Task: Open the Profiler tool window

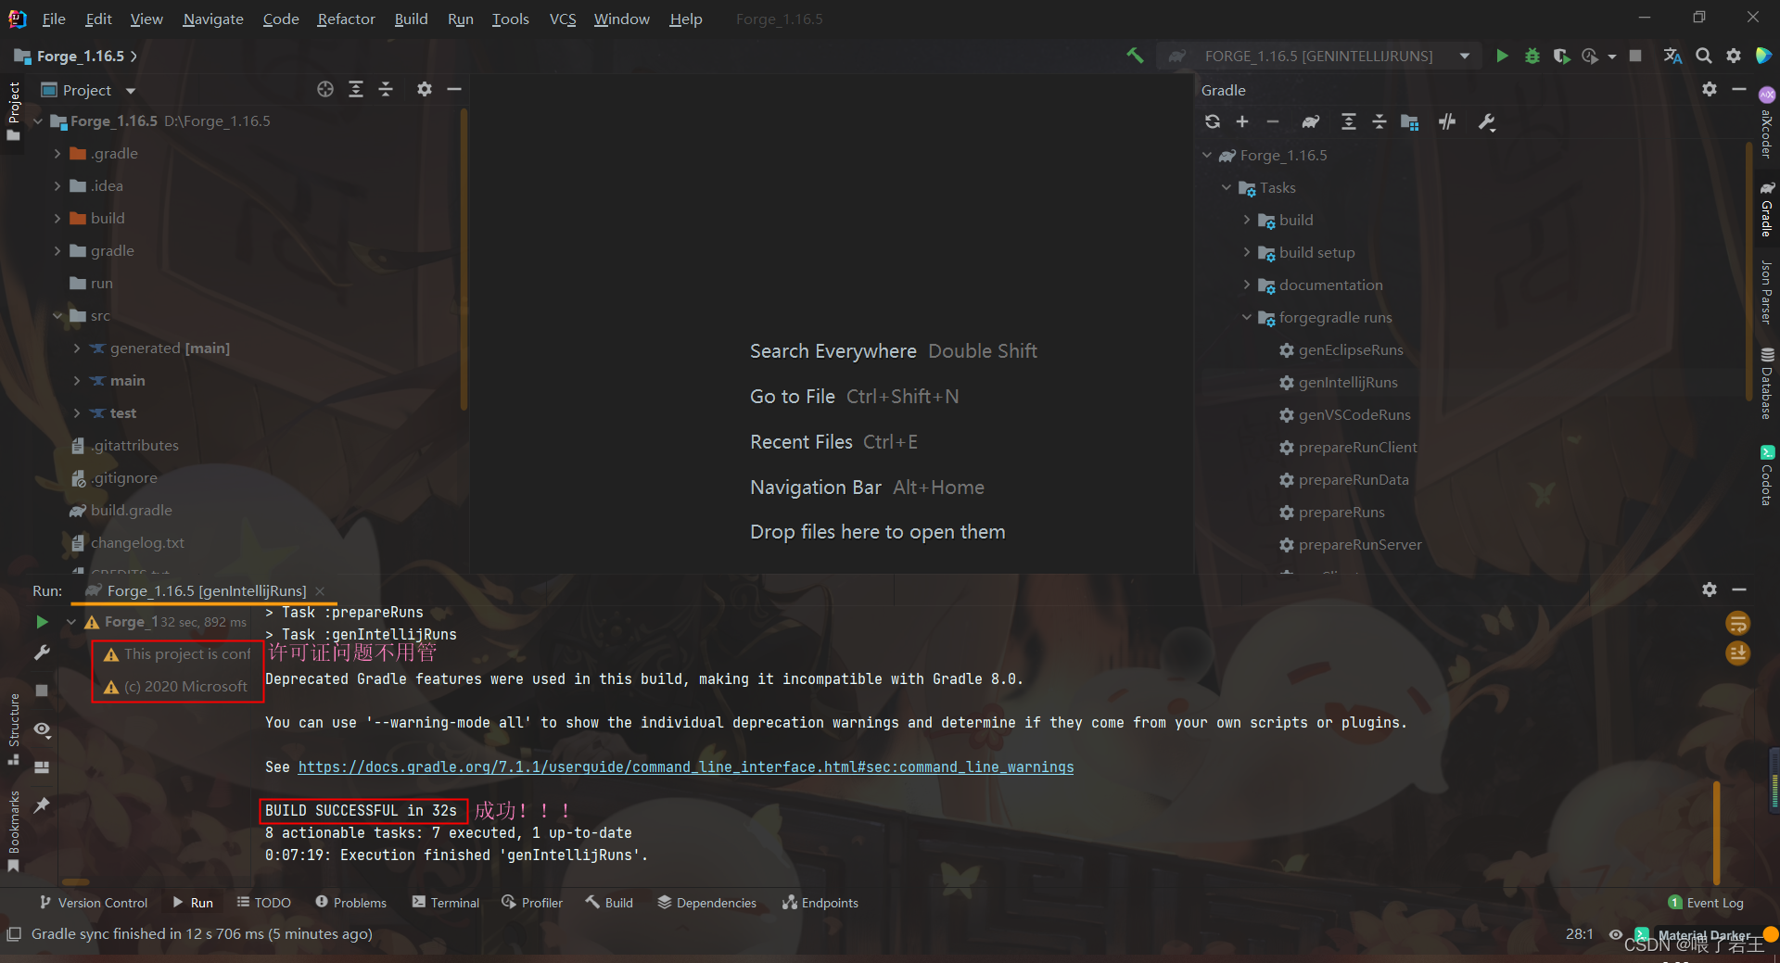Action: tap(532, 903)
